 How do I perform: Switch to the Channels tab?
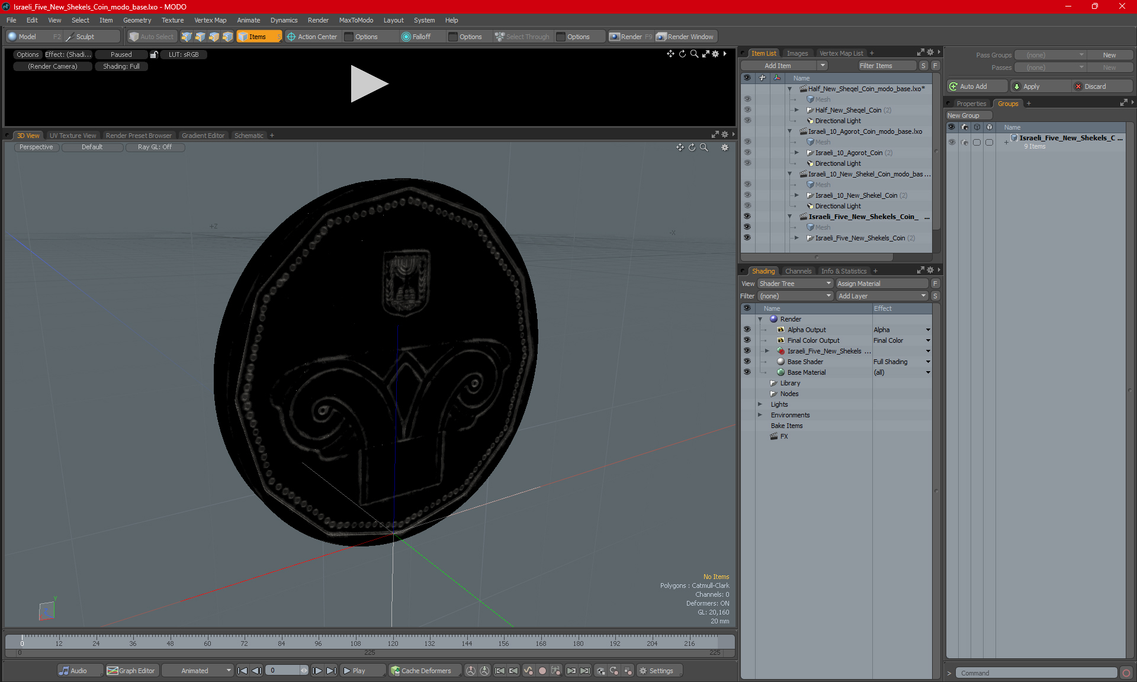pos(798,271)
